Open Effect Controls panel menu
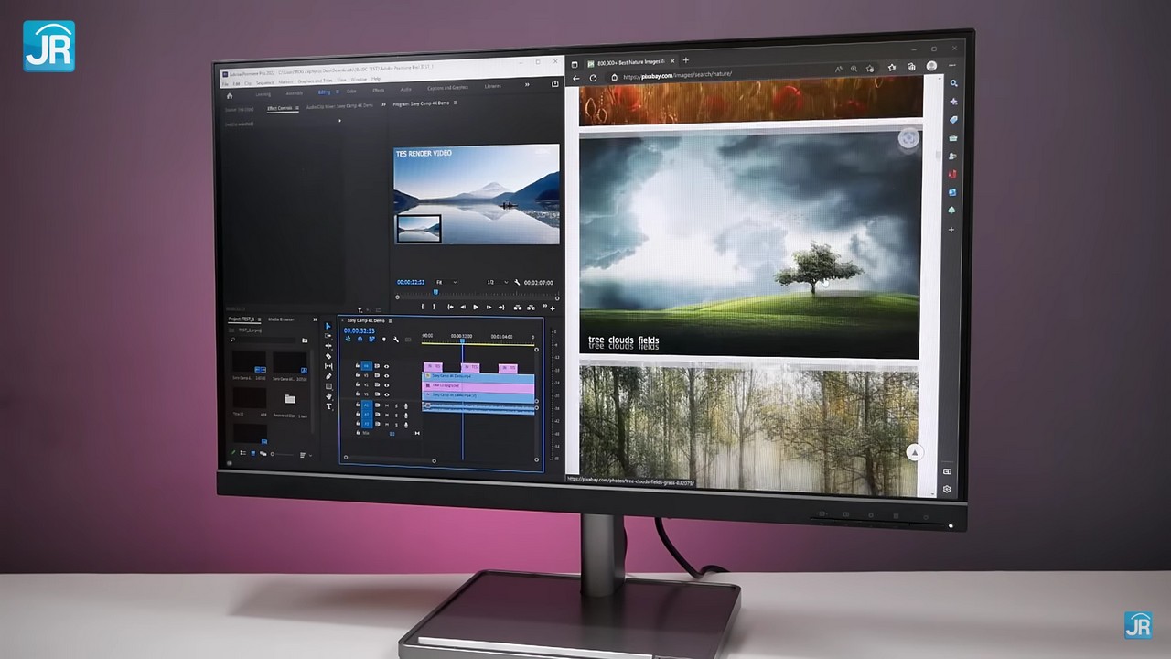Viewport: 1171px width, 659px height. pyautogui.click(x=297, y=108)
